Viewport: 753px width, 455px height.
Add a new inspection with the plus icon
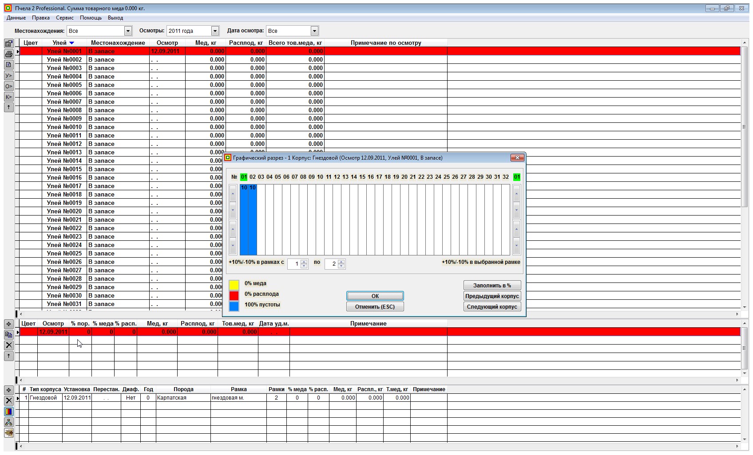click(x=8, y=324)
